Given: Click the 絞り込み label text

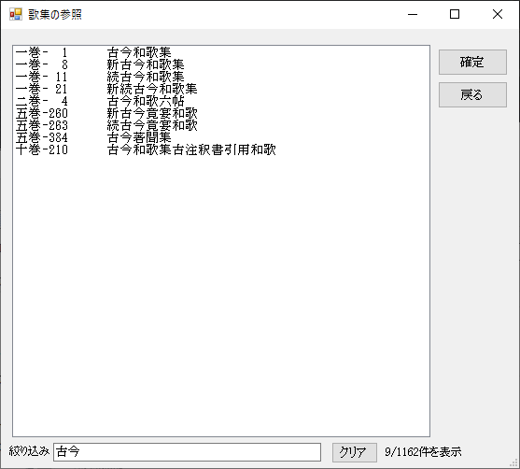Looking at the screenshot, I should (29, 451).
